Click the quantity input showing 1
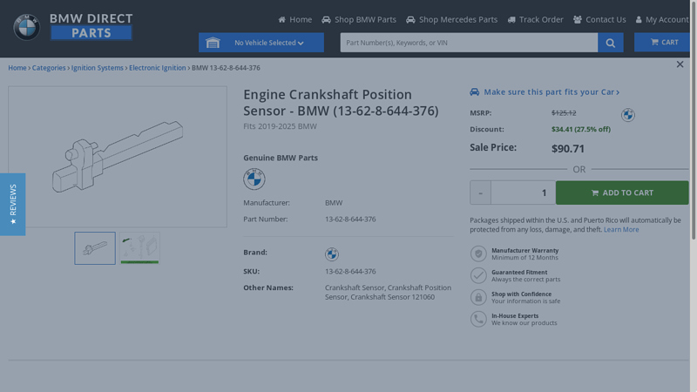 point(524,193)
